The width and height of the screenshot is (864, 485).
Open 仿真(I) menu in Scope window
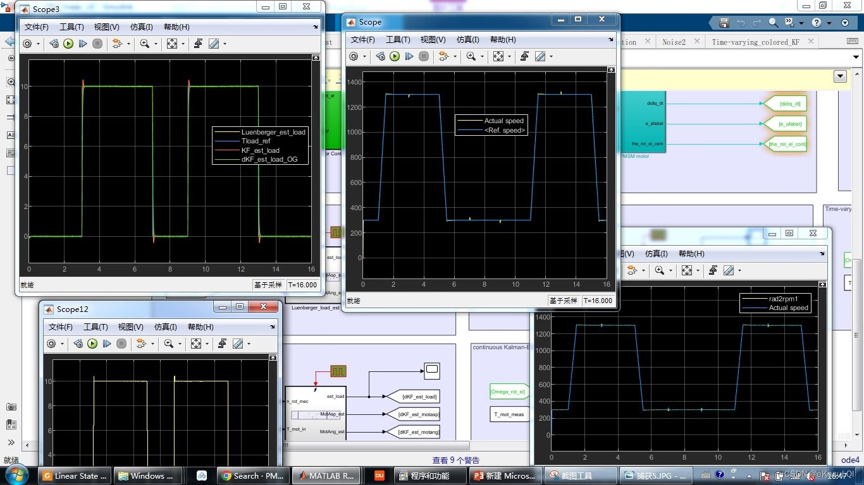468,40
